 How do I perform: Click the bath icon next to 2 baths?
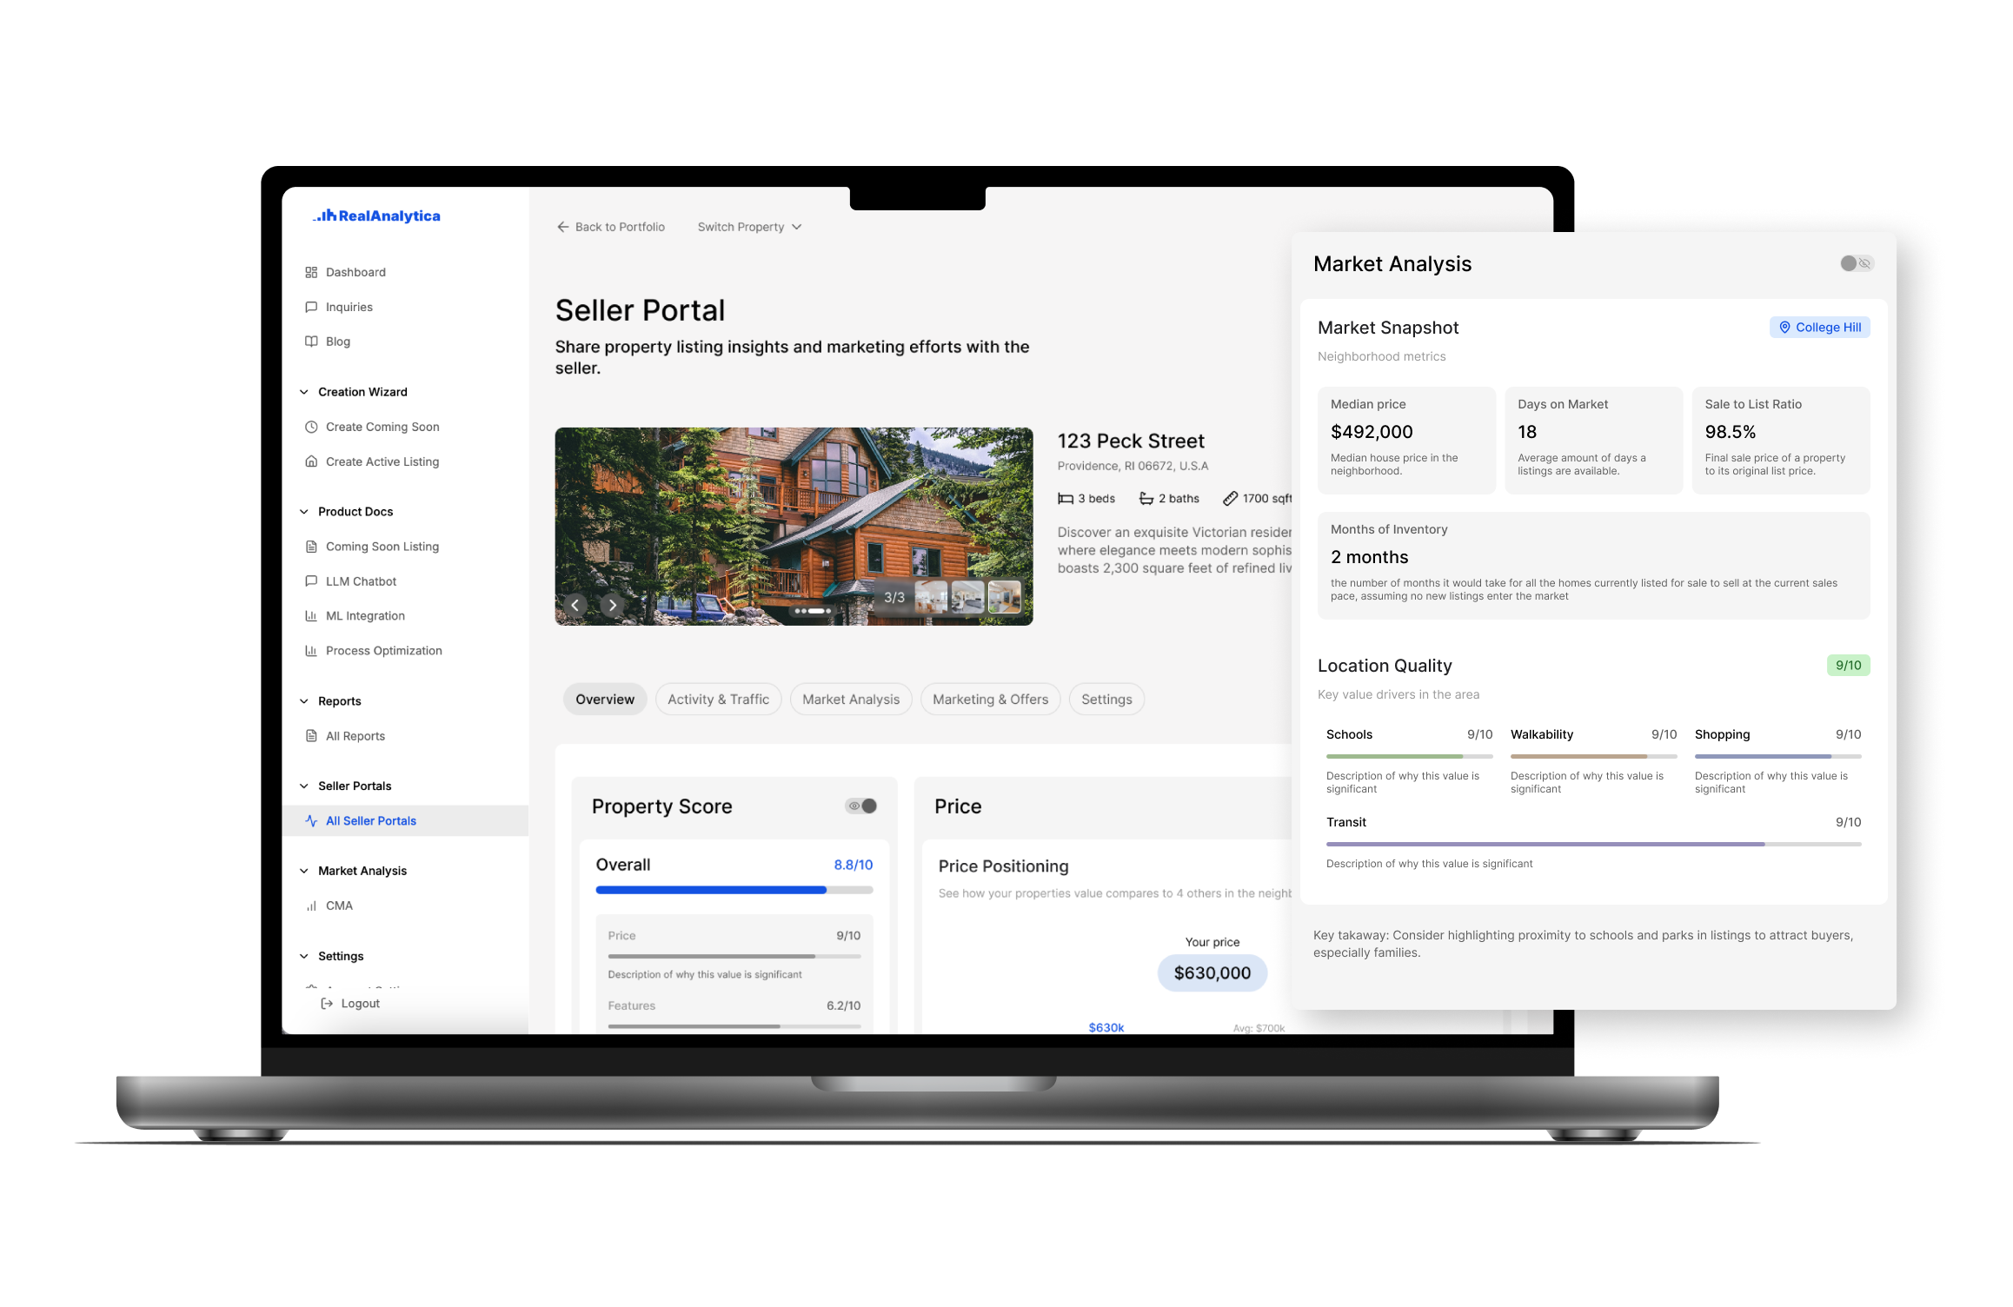coord(1146,499)
